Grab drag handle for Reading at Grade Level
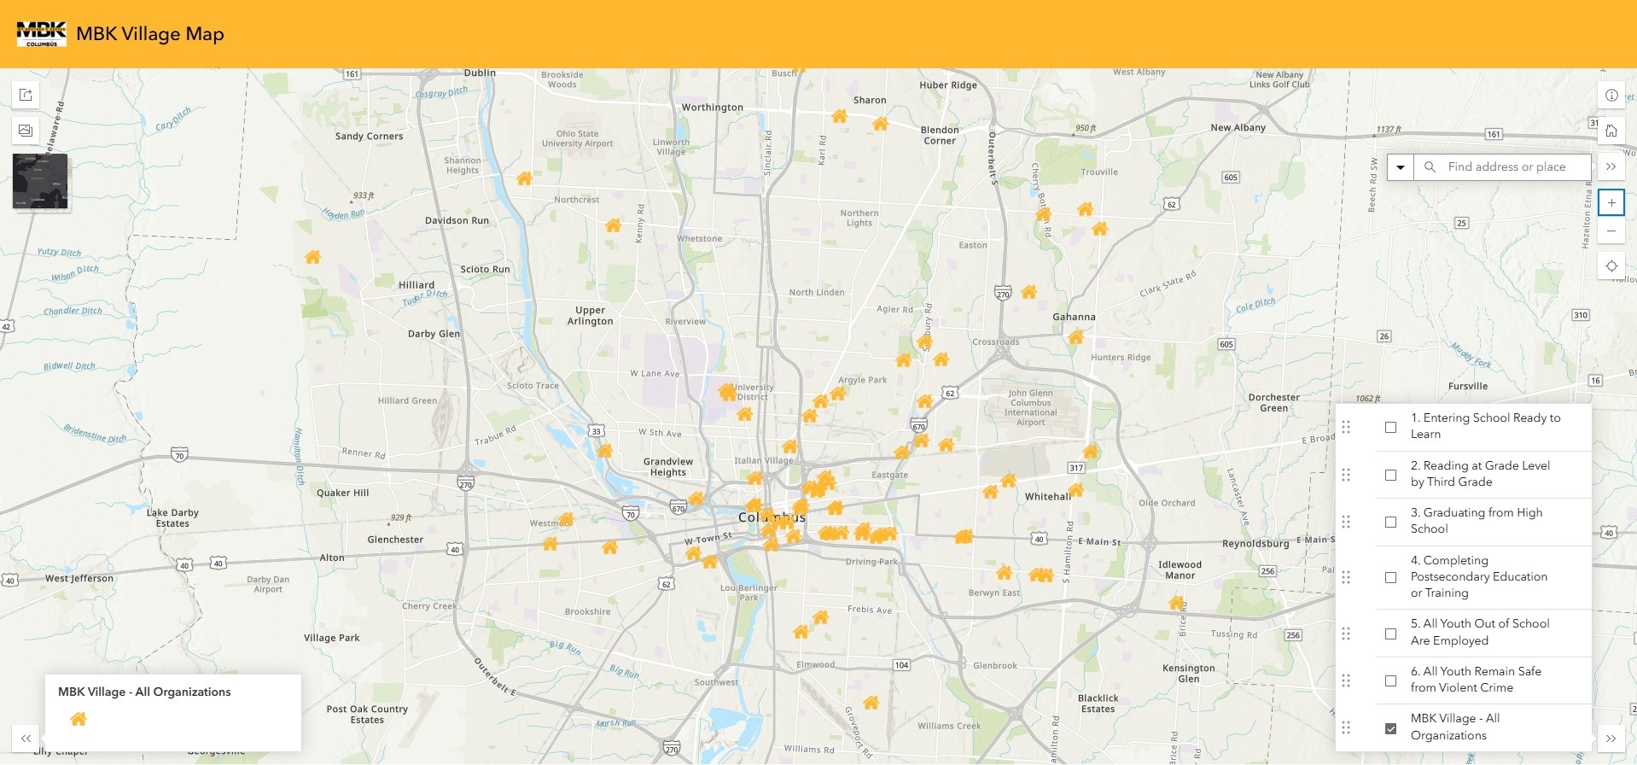This screenshot has width=1637, height=765. (1346, 475)
